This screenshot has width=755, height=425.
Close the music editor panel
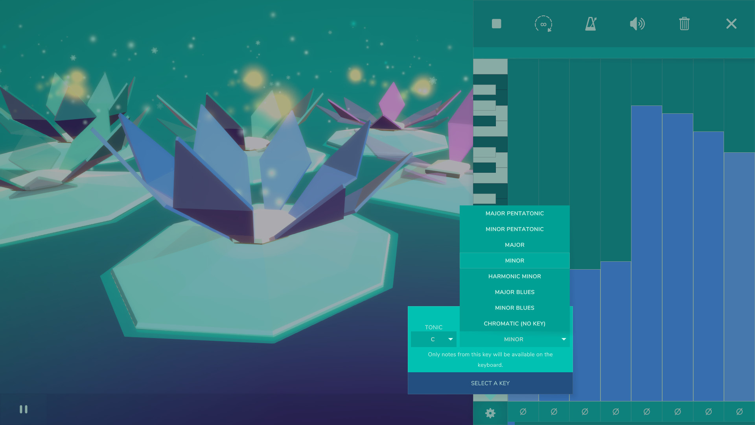tap(731, 24)
